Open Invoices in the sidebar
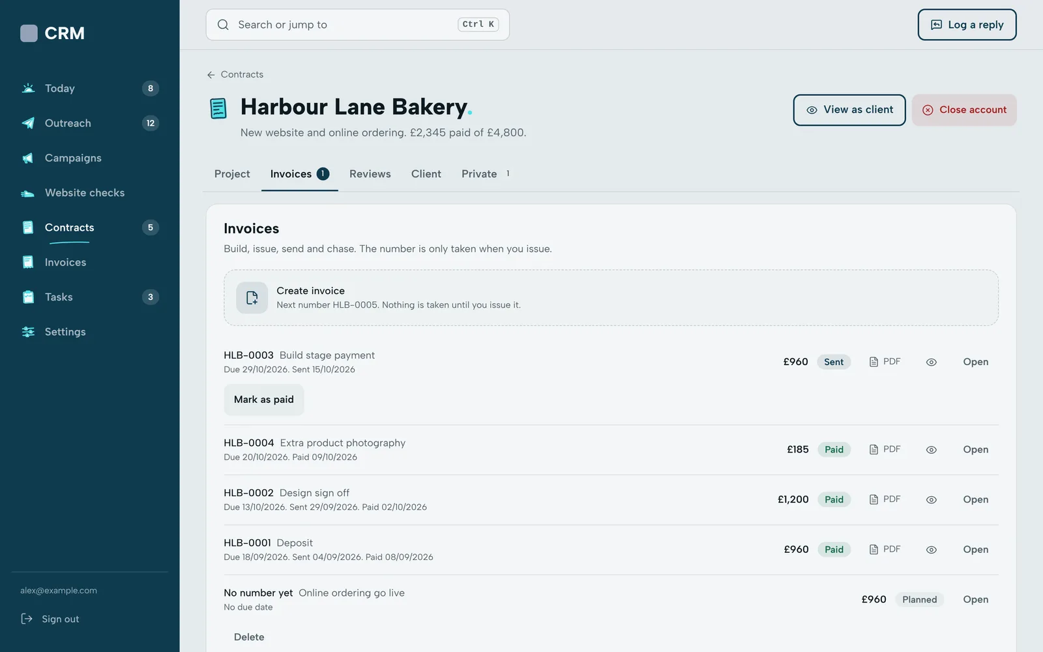 coord(89,262)
